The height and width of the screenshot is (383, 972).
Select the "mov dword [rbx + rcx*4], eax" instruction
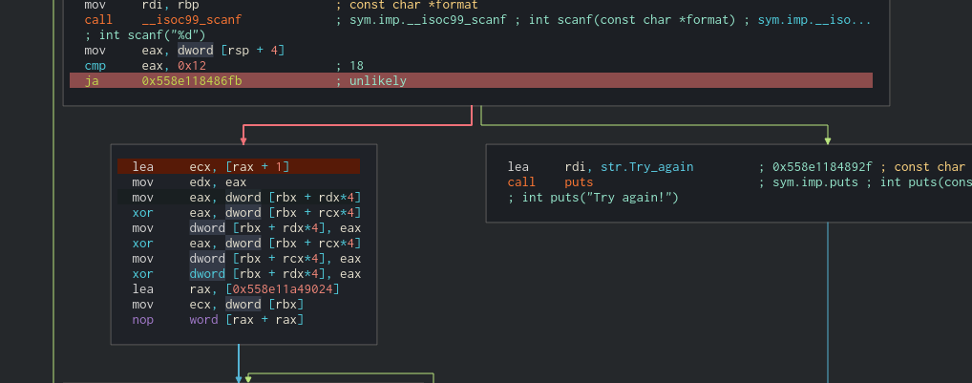[246, 259]
